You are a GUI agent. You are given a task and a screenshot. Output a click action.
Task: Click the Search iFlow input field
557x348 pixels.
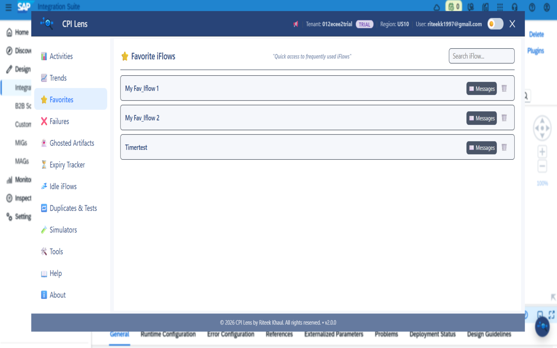481,56
